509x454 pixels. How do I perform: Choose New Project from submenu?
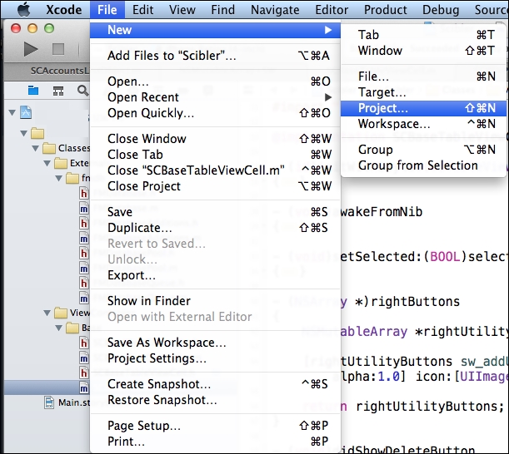[x=424, y=108]
